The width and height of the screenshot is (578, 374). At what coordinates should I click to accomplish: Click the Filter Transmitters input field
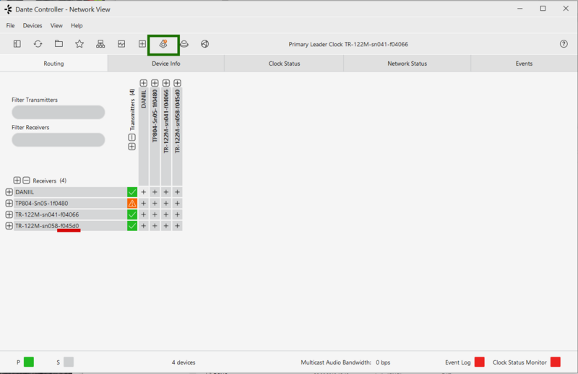(59, 113)
